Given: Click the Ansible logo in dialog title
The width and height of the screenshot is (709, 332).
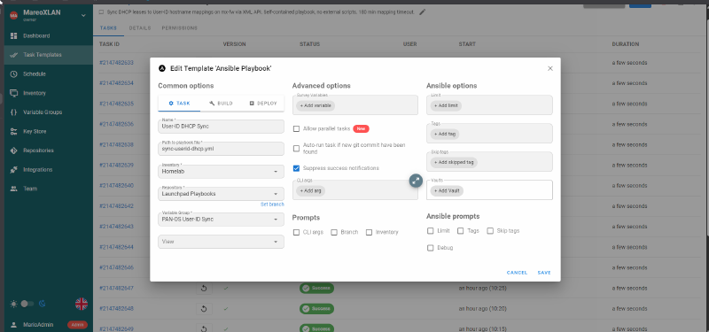Looking at the screenshot, I should 162,69.
